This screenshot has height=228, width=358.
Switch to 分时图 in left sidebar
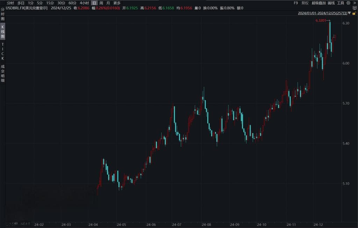coord(3,14)
